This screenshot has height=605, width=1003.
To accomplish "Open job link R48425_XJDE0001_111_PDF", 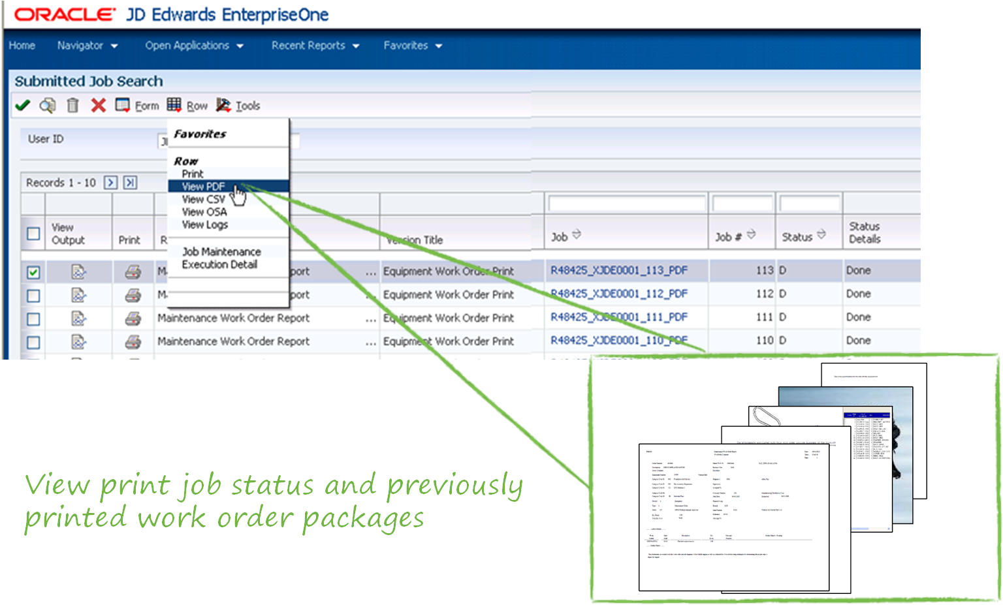I will (x=619, y=317).
